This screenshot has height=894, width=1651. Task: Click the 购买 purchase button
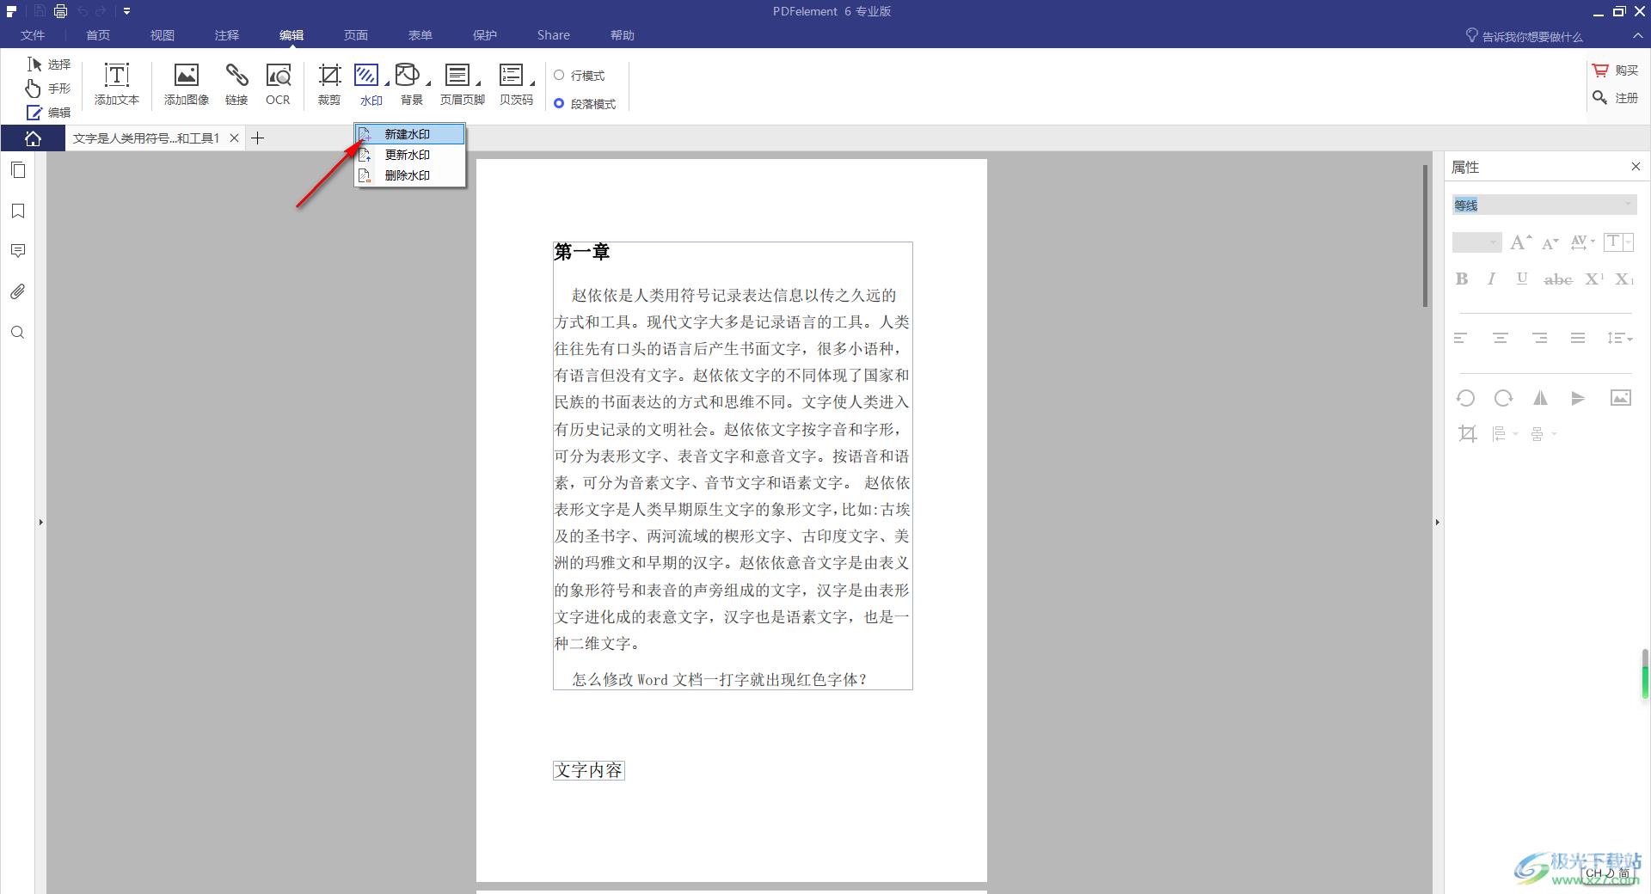pyautogui.click(x=1615, y=70)
